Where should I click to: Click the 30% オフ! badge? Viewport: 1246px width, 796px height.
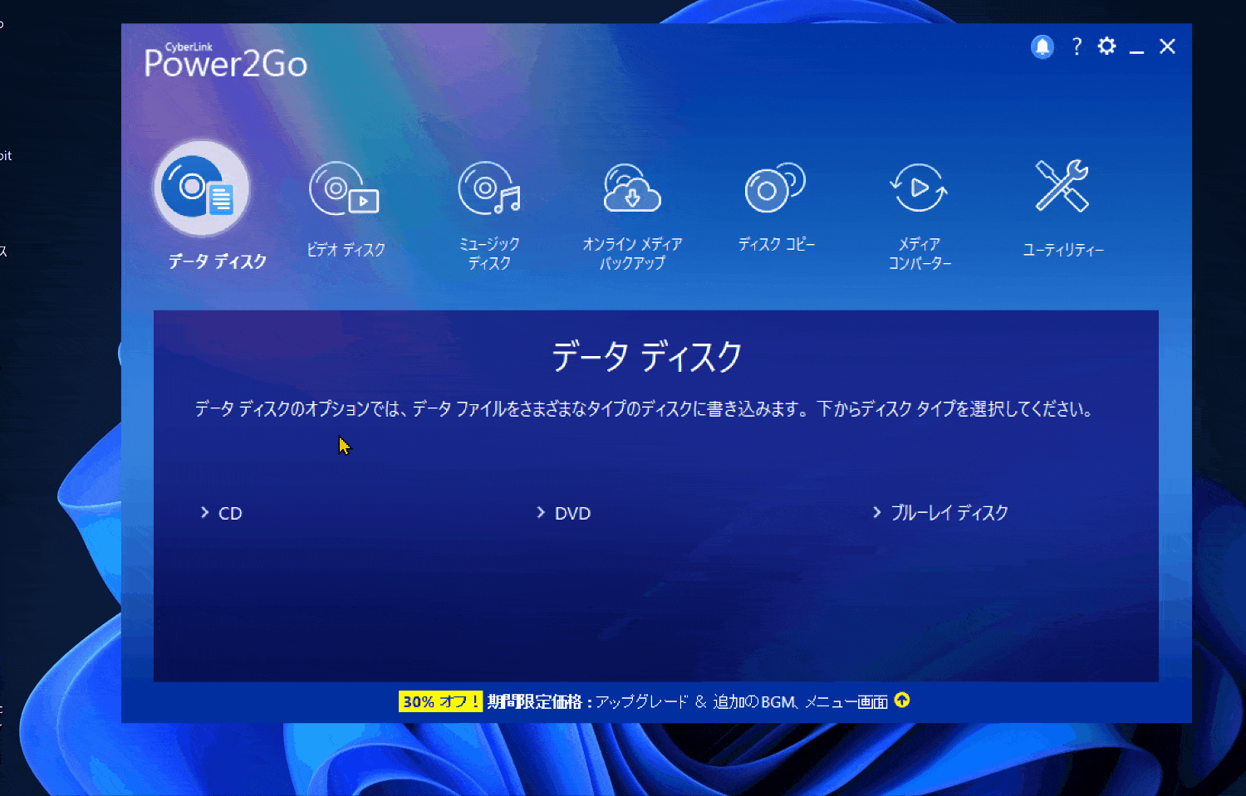(440, 701)
